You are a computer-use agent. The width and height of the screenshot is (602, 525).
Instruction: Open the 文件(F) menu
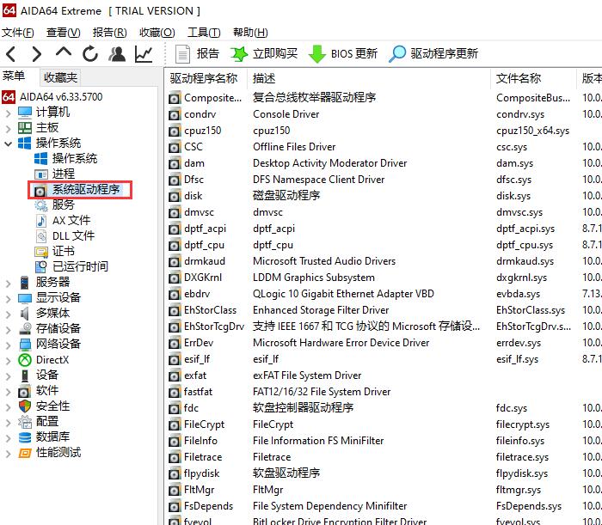pos(18,33)
